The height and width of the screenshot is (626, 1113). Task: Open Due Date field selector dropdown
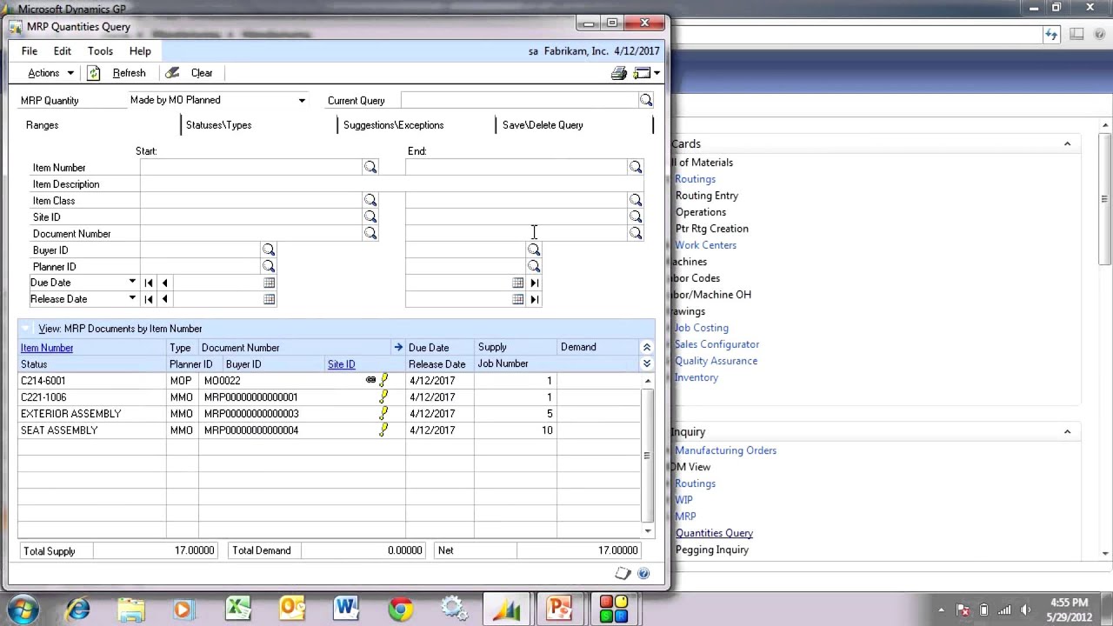coord(132,283)
